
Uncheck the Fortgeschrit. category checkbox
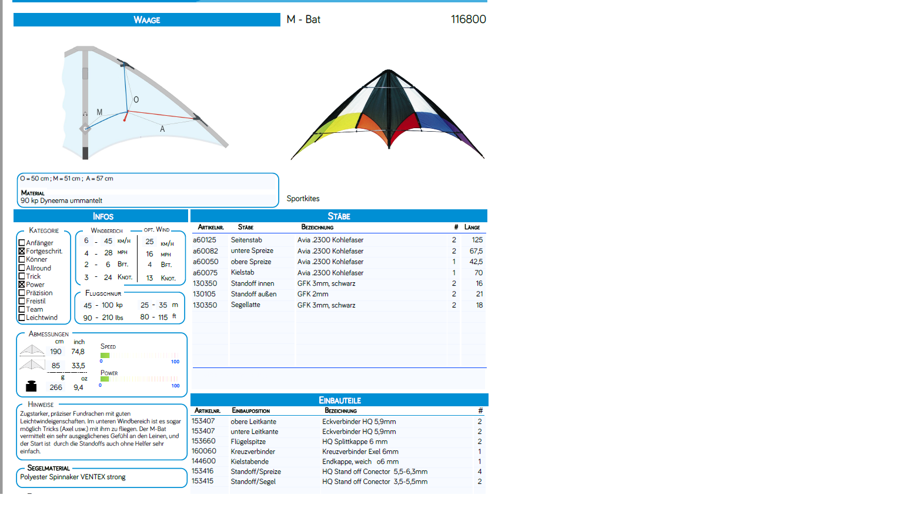[x=22, y=251]
